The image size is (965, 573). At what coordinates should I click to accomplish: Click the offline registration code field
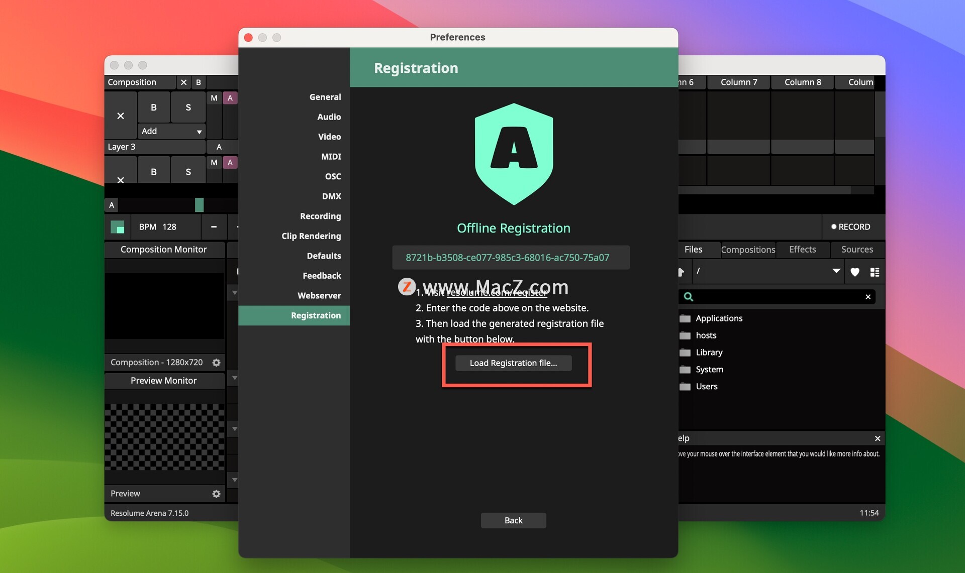(x=511, y=258)
